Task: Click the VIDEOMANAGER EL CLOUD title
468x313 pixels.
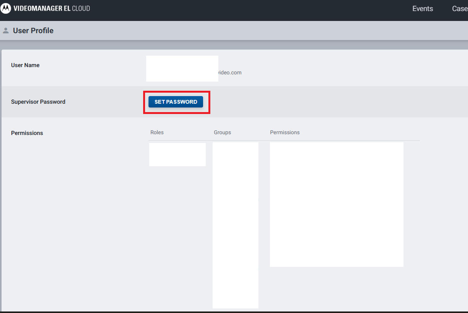Action: [x=52, y=8]
